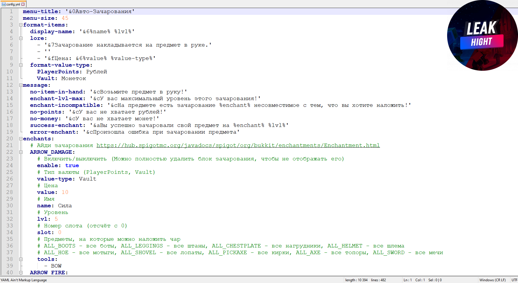
Task: Click the 'no-points:' key on line 16
Action: pos(47,112)
